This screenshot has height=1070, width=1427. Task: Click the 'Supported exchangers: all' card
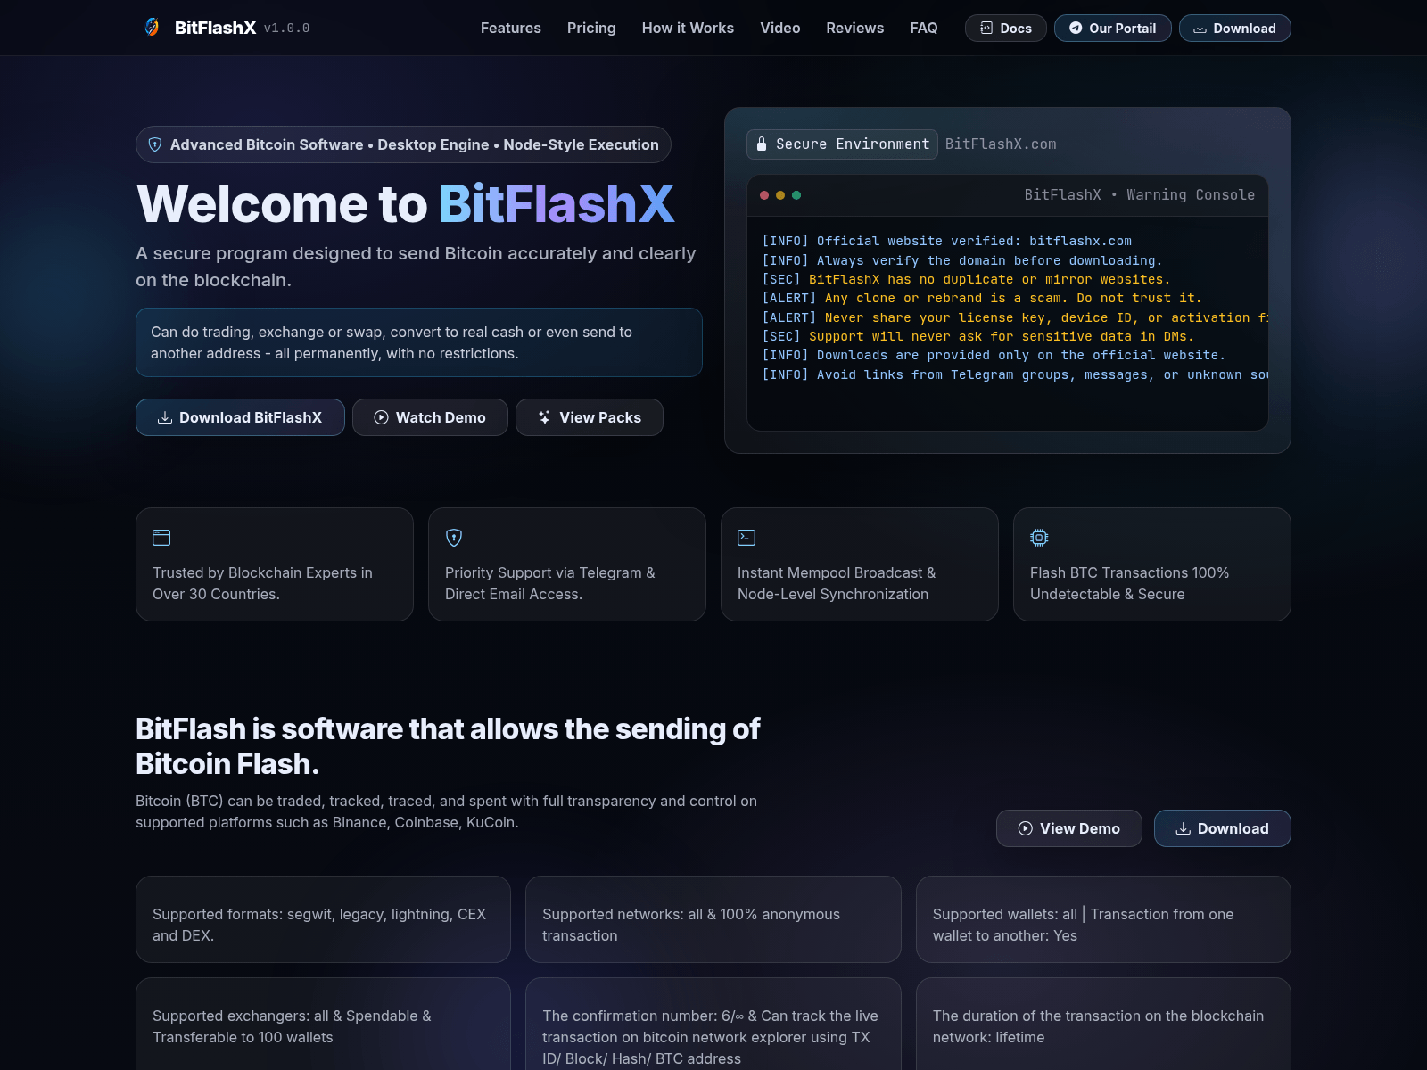323,1025
